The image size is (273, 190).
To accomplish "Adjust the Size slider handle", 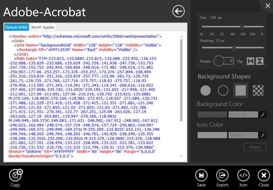I will point(242,27).
